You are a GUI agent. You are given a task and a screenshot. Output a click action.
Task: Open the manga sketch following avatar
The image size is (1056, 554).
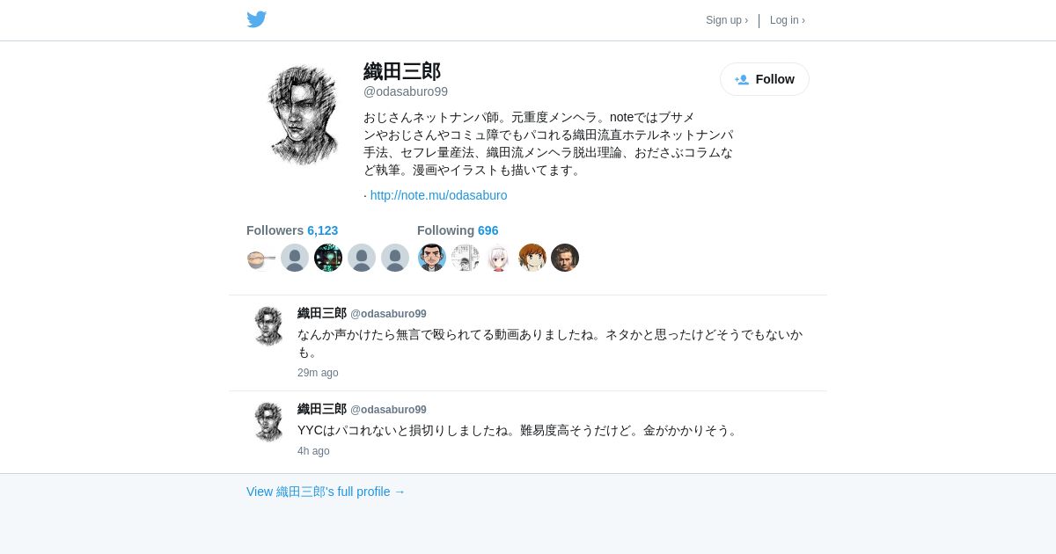pos(465,258)
